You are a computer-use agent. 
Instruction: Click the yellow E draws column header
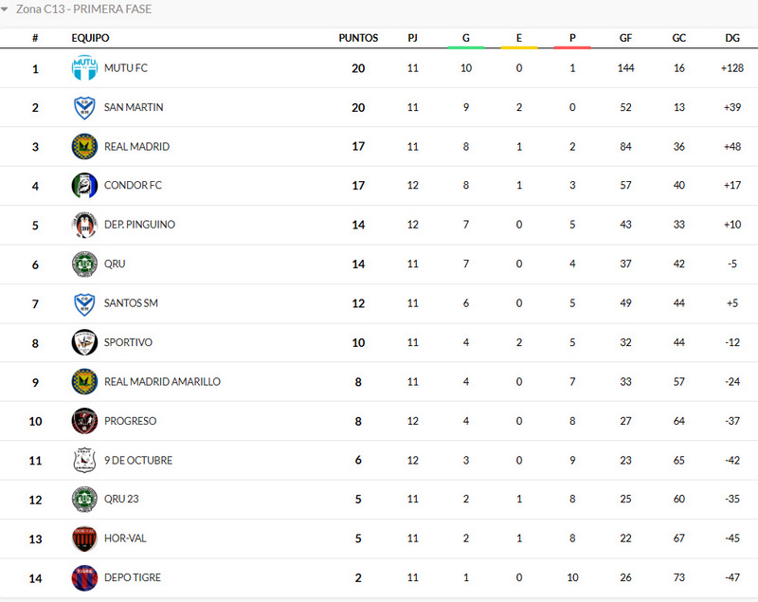coord(518,38)
